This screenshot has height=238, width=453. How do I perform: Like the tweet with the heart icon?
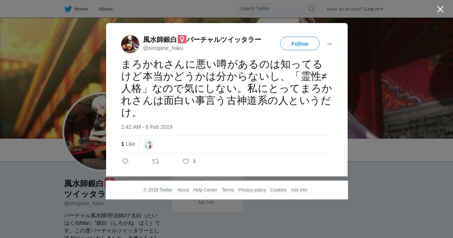(x=186, y=161)
